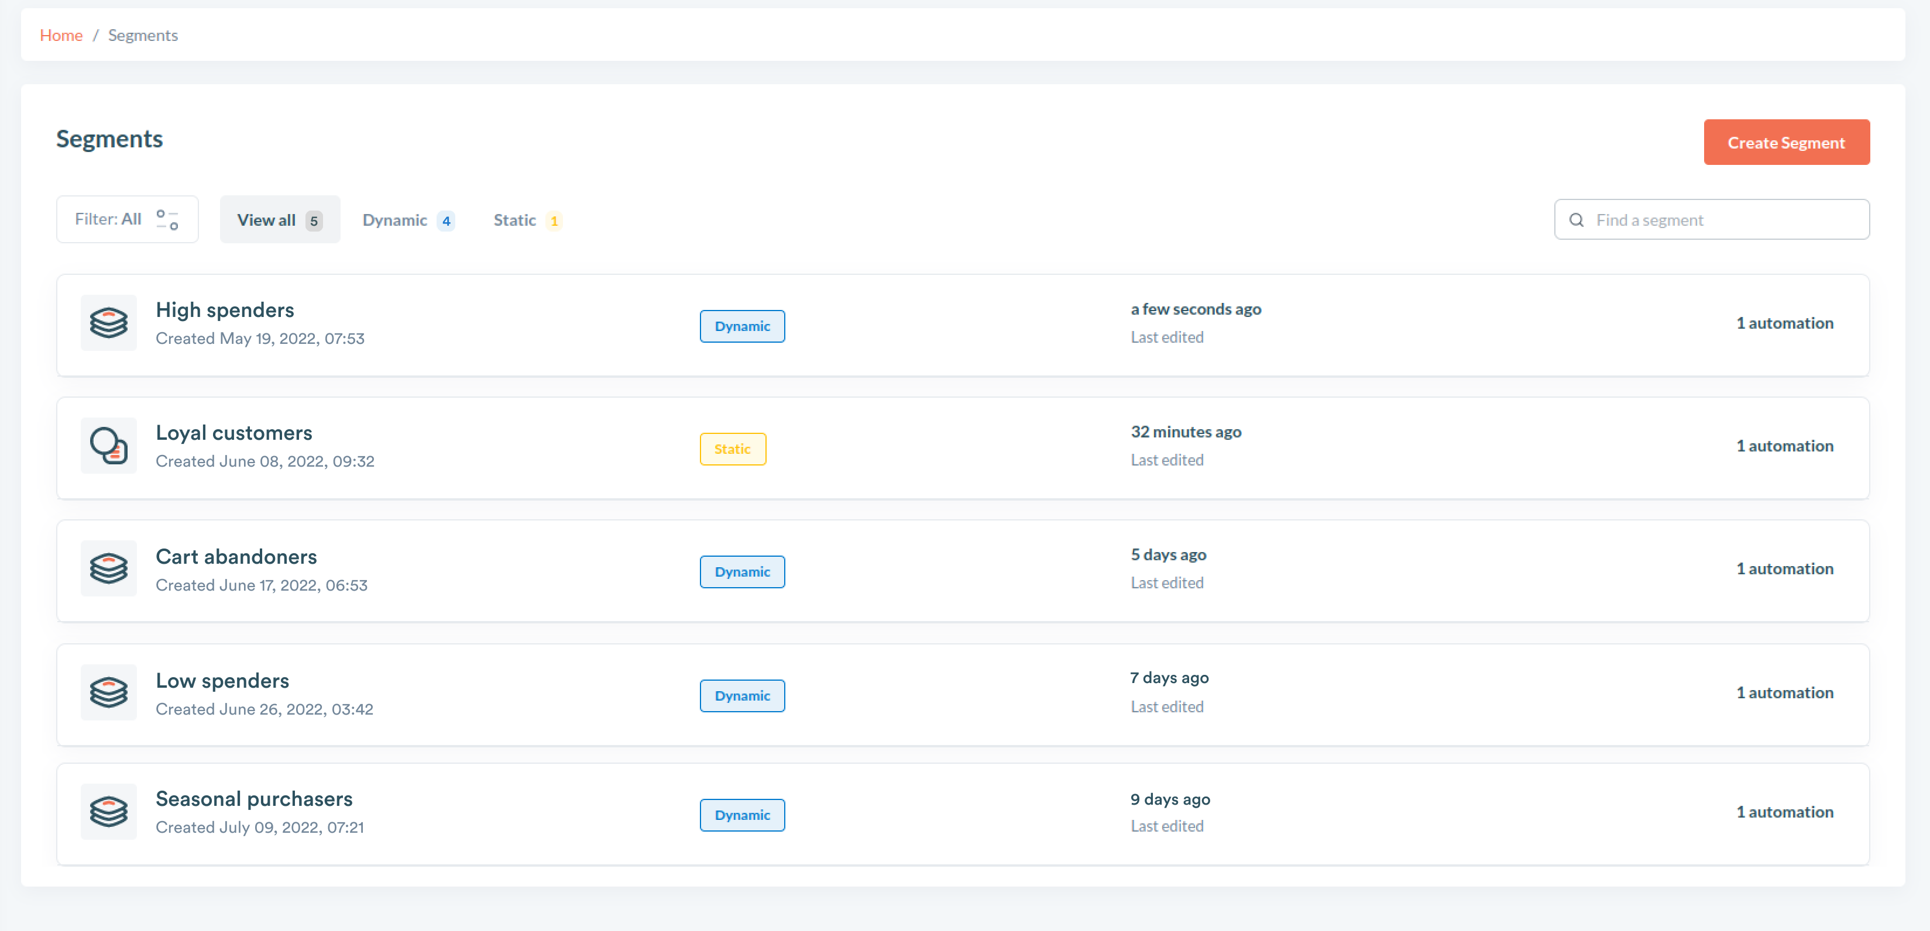Select the Static filter tab
This screenshot has height=931, width=1930.
tap(528, 219)
